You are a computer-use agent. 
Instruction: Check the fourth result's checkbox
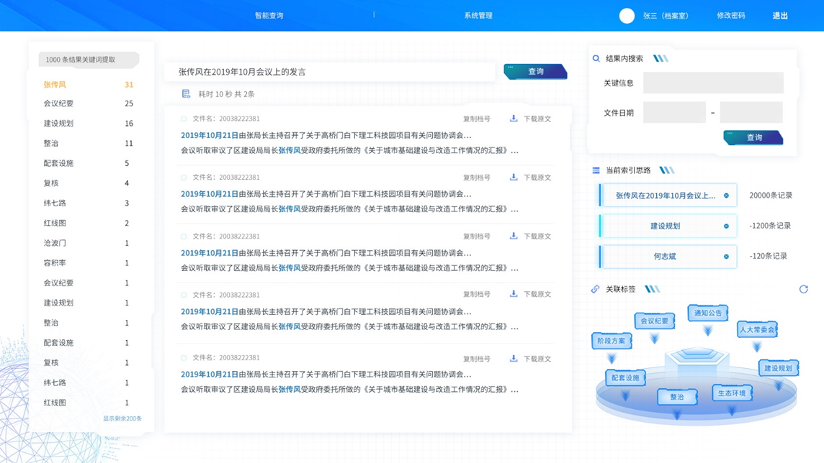(184, 295)
